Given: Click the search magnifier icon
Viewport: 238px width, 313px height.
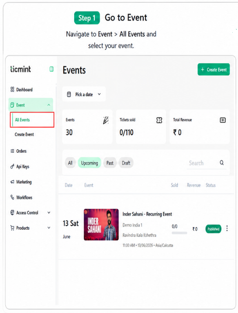Looking at the screenshot, I should tap(222, 163).
